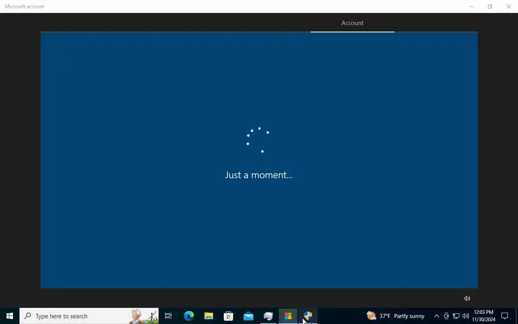The image size is (518, 324).
Task: Click the Meet Now tray icon
Action: tap(446, 316)
